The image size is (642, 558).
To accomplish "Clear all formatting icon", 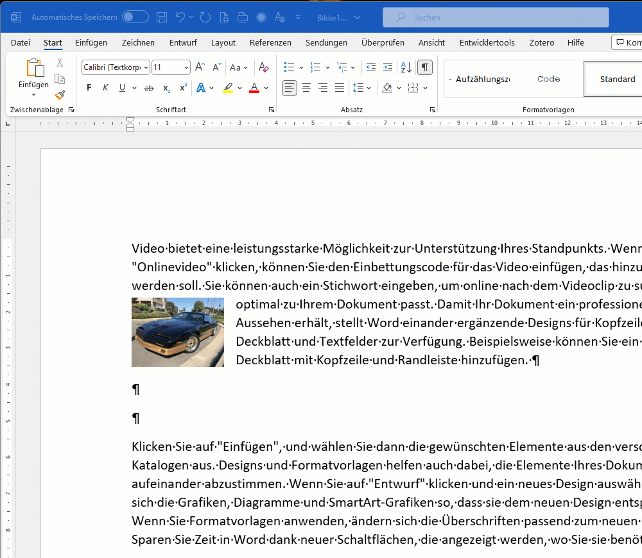I will [263, 67].
